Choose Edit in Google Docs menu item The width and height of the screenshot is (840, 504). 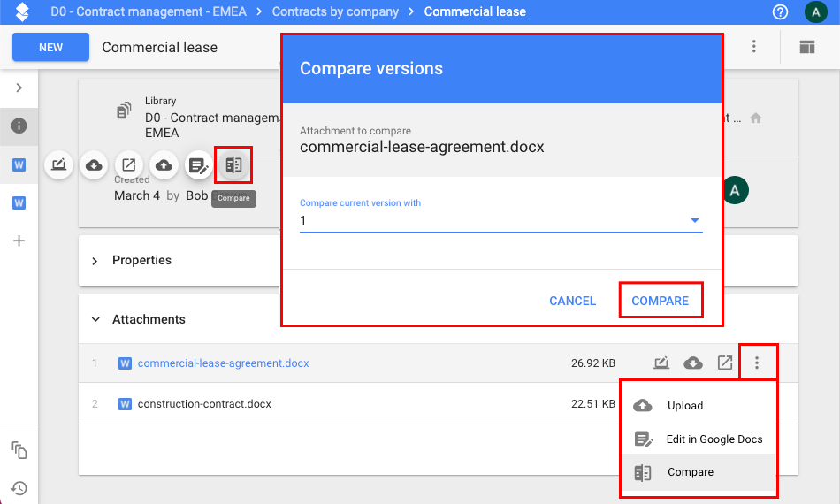[x=699, y=439]
